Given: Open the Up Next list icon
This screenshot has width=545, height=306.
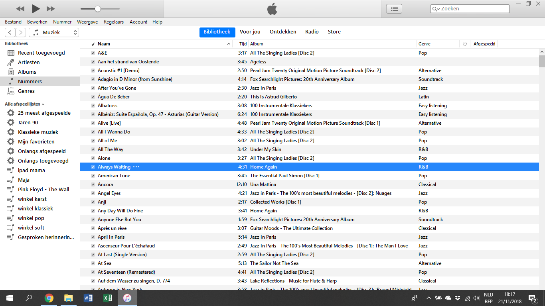Looking at the screenshot, I should [394, 9].
